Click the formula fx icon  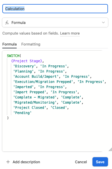[x=7, y=23]
